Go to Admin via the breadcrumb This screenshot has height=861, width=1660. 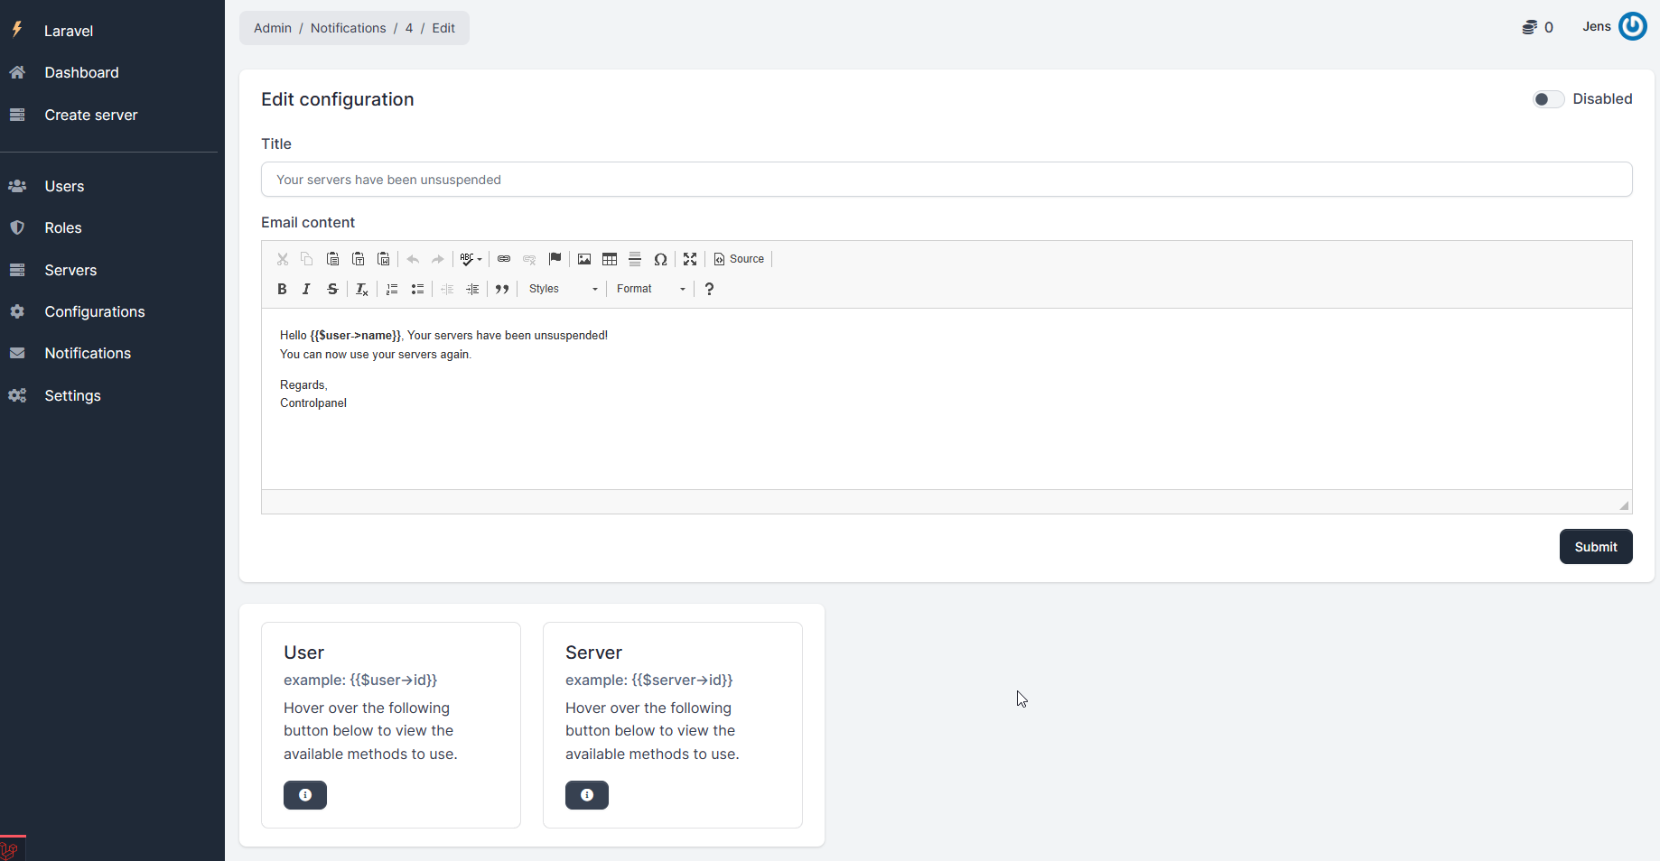tap(273, 28)
